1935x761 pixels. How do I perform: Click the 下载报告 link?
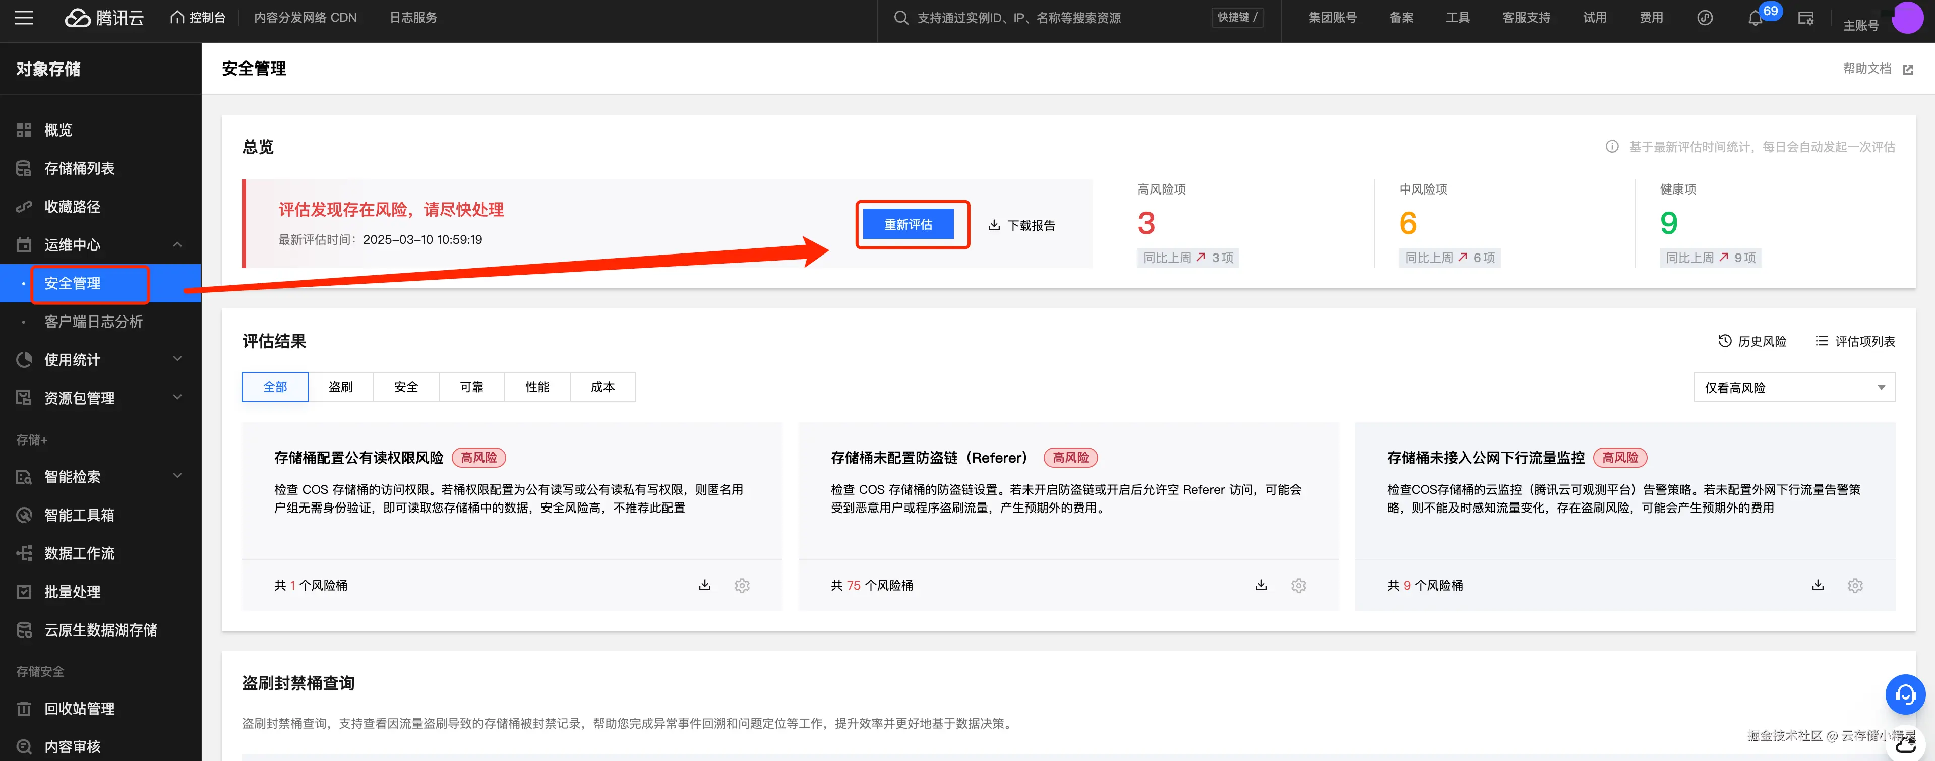(1021, 225)
